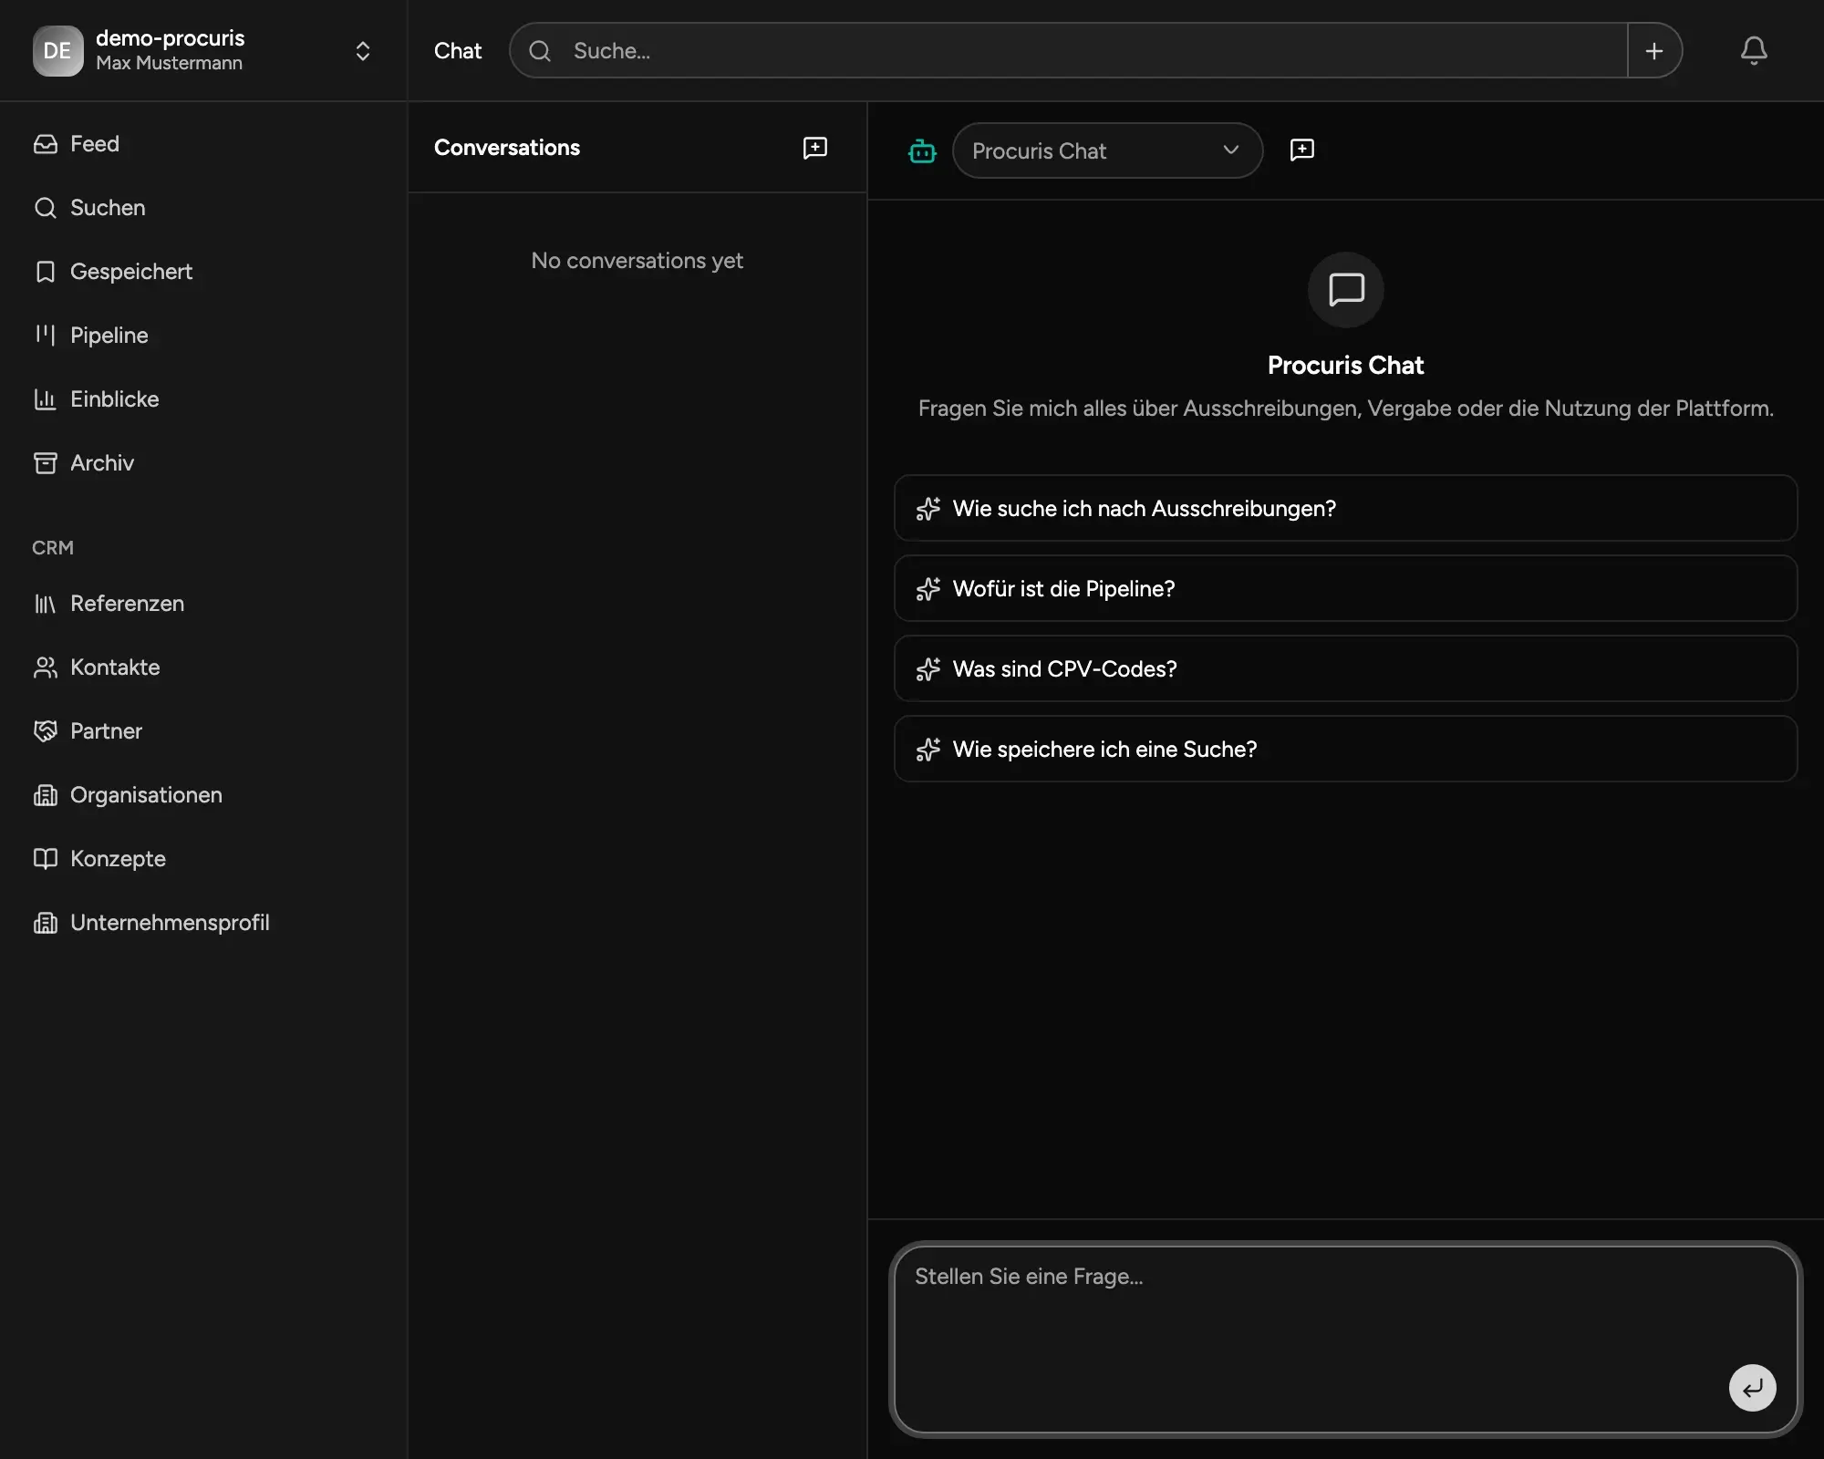Select suggestion 'Wie speichere ich eine Suche?'
Viewport: 1824px width, 1459px height.
(1346, 749)
